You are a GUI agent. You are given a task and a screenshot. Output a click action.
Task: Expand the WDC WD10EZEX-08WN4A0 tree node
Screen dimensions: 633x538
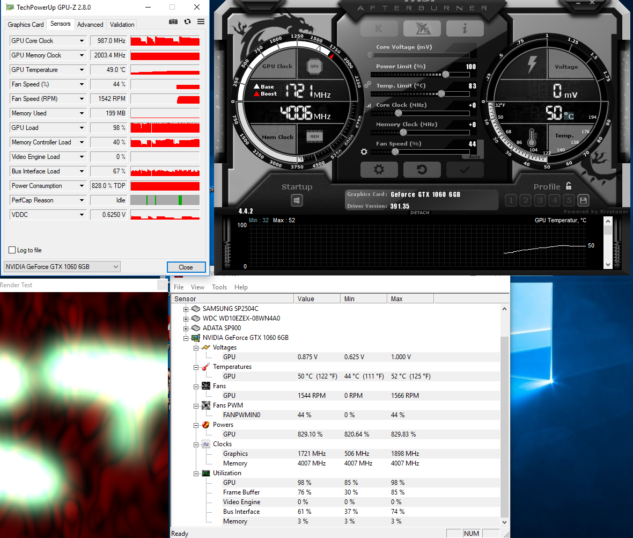186,319
